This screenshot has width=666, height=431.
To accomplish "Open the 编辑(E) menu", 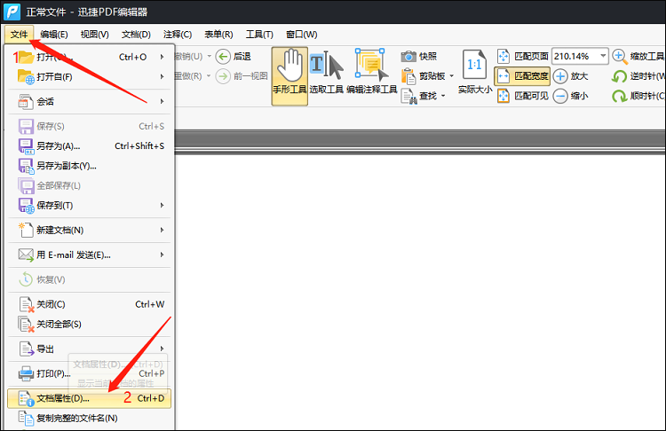I will (x=54, y=35).
